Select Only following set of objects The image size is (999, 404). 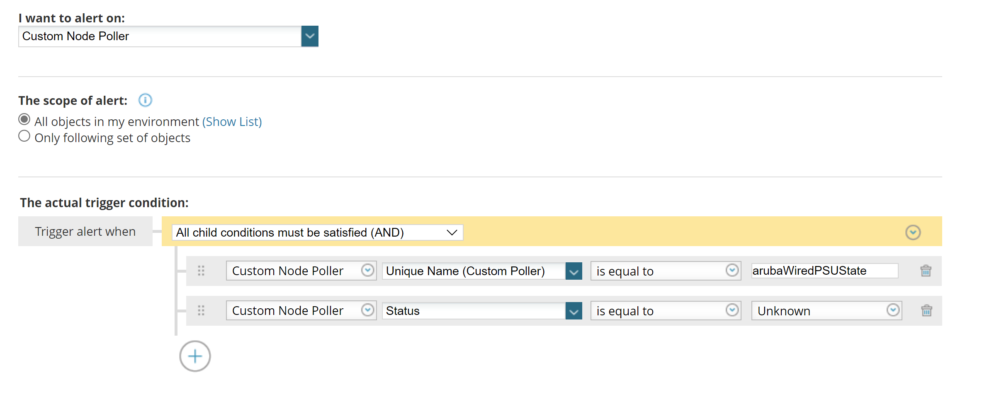[x=24, y=136]
